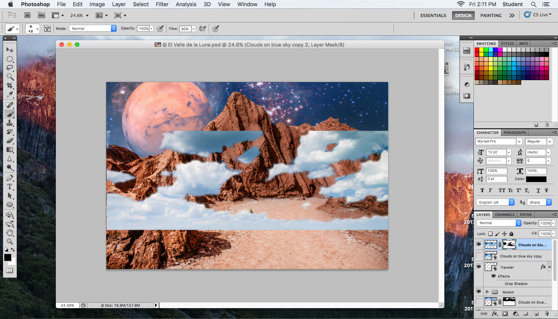This screenshot has width=558, height=319.
Task: Open the Brush panel toggle icon
Action: (48, 28)
